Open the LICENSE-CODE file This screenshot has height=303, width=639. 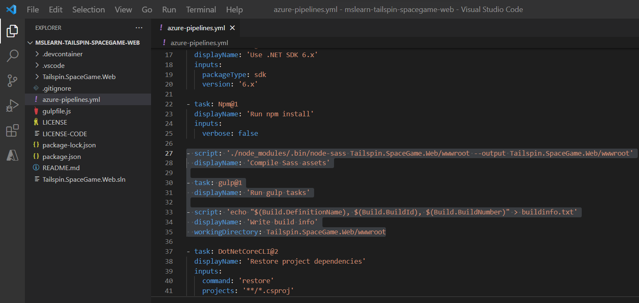coord(88,134)
